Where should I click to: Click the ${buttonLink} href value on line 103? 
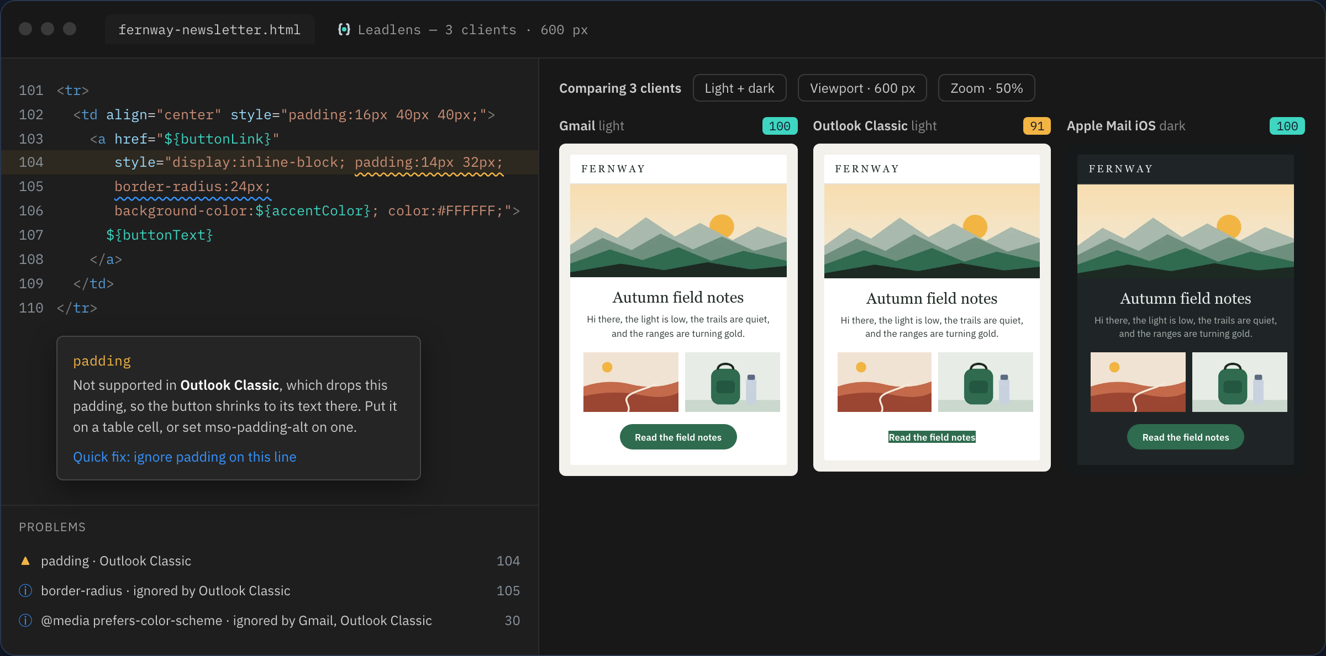click(218, 139)
